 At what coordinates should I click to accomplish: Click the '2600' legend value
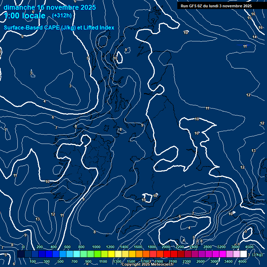(200, 261)
